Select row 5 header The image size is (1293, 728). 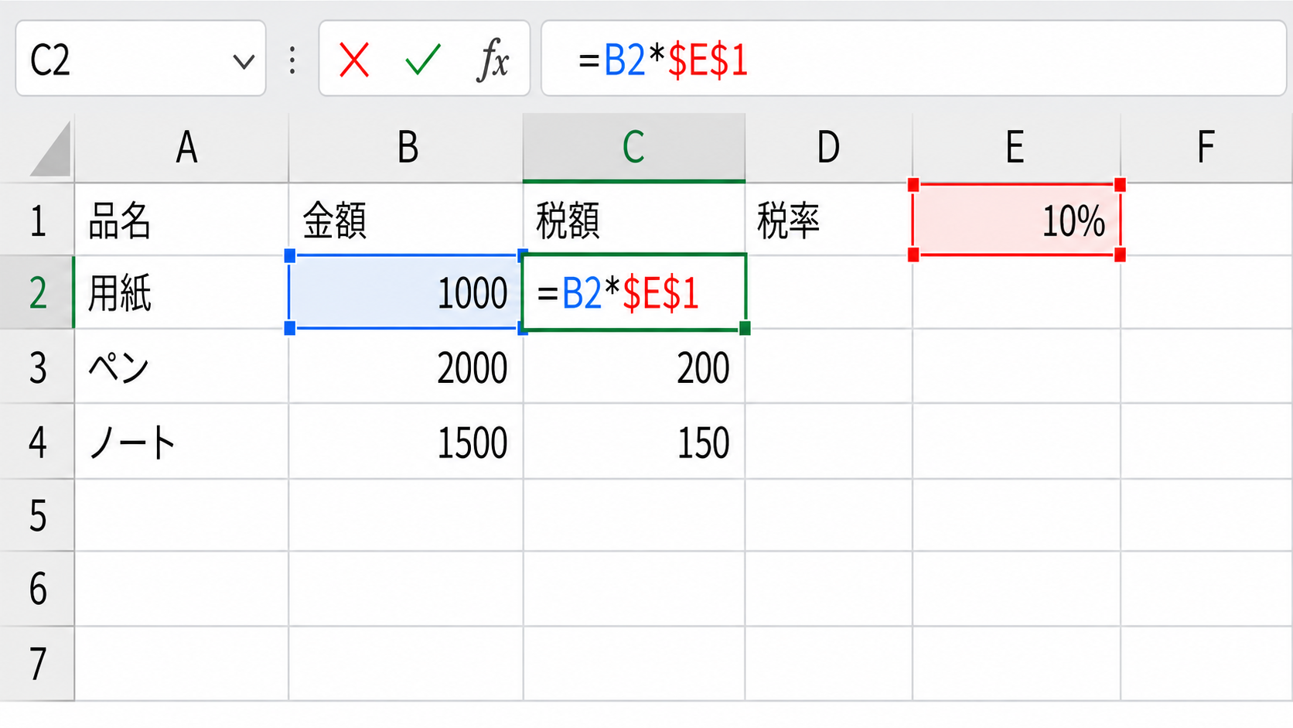37,515
